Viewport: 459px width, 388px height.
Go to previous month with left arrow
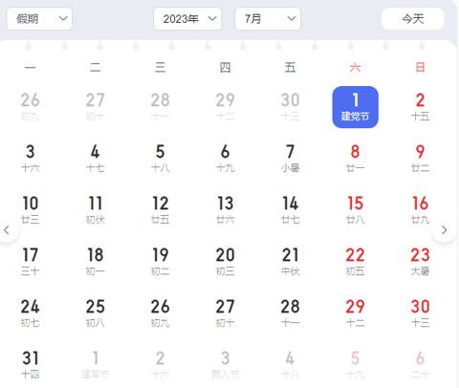coord(7,230)
